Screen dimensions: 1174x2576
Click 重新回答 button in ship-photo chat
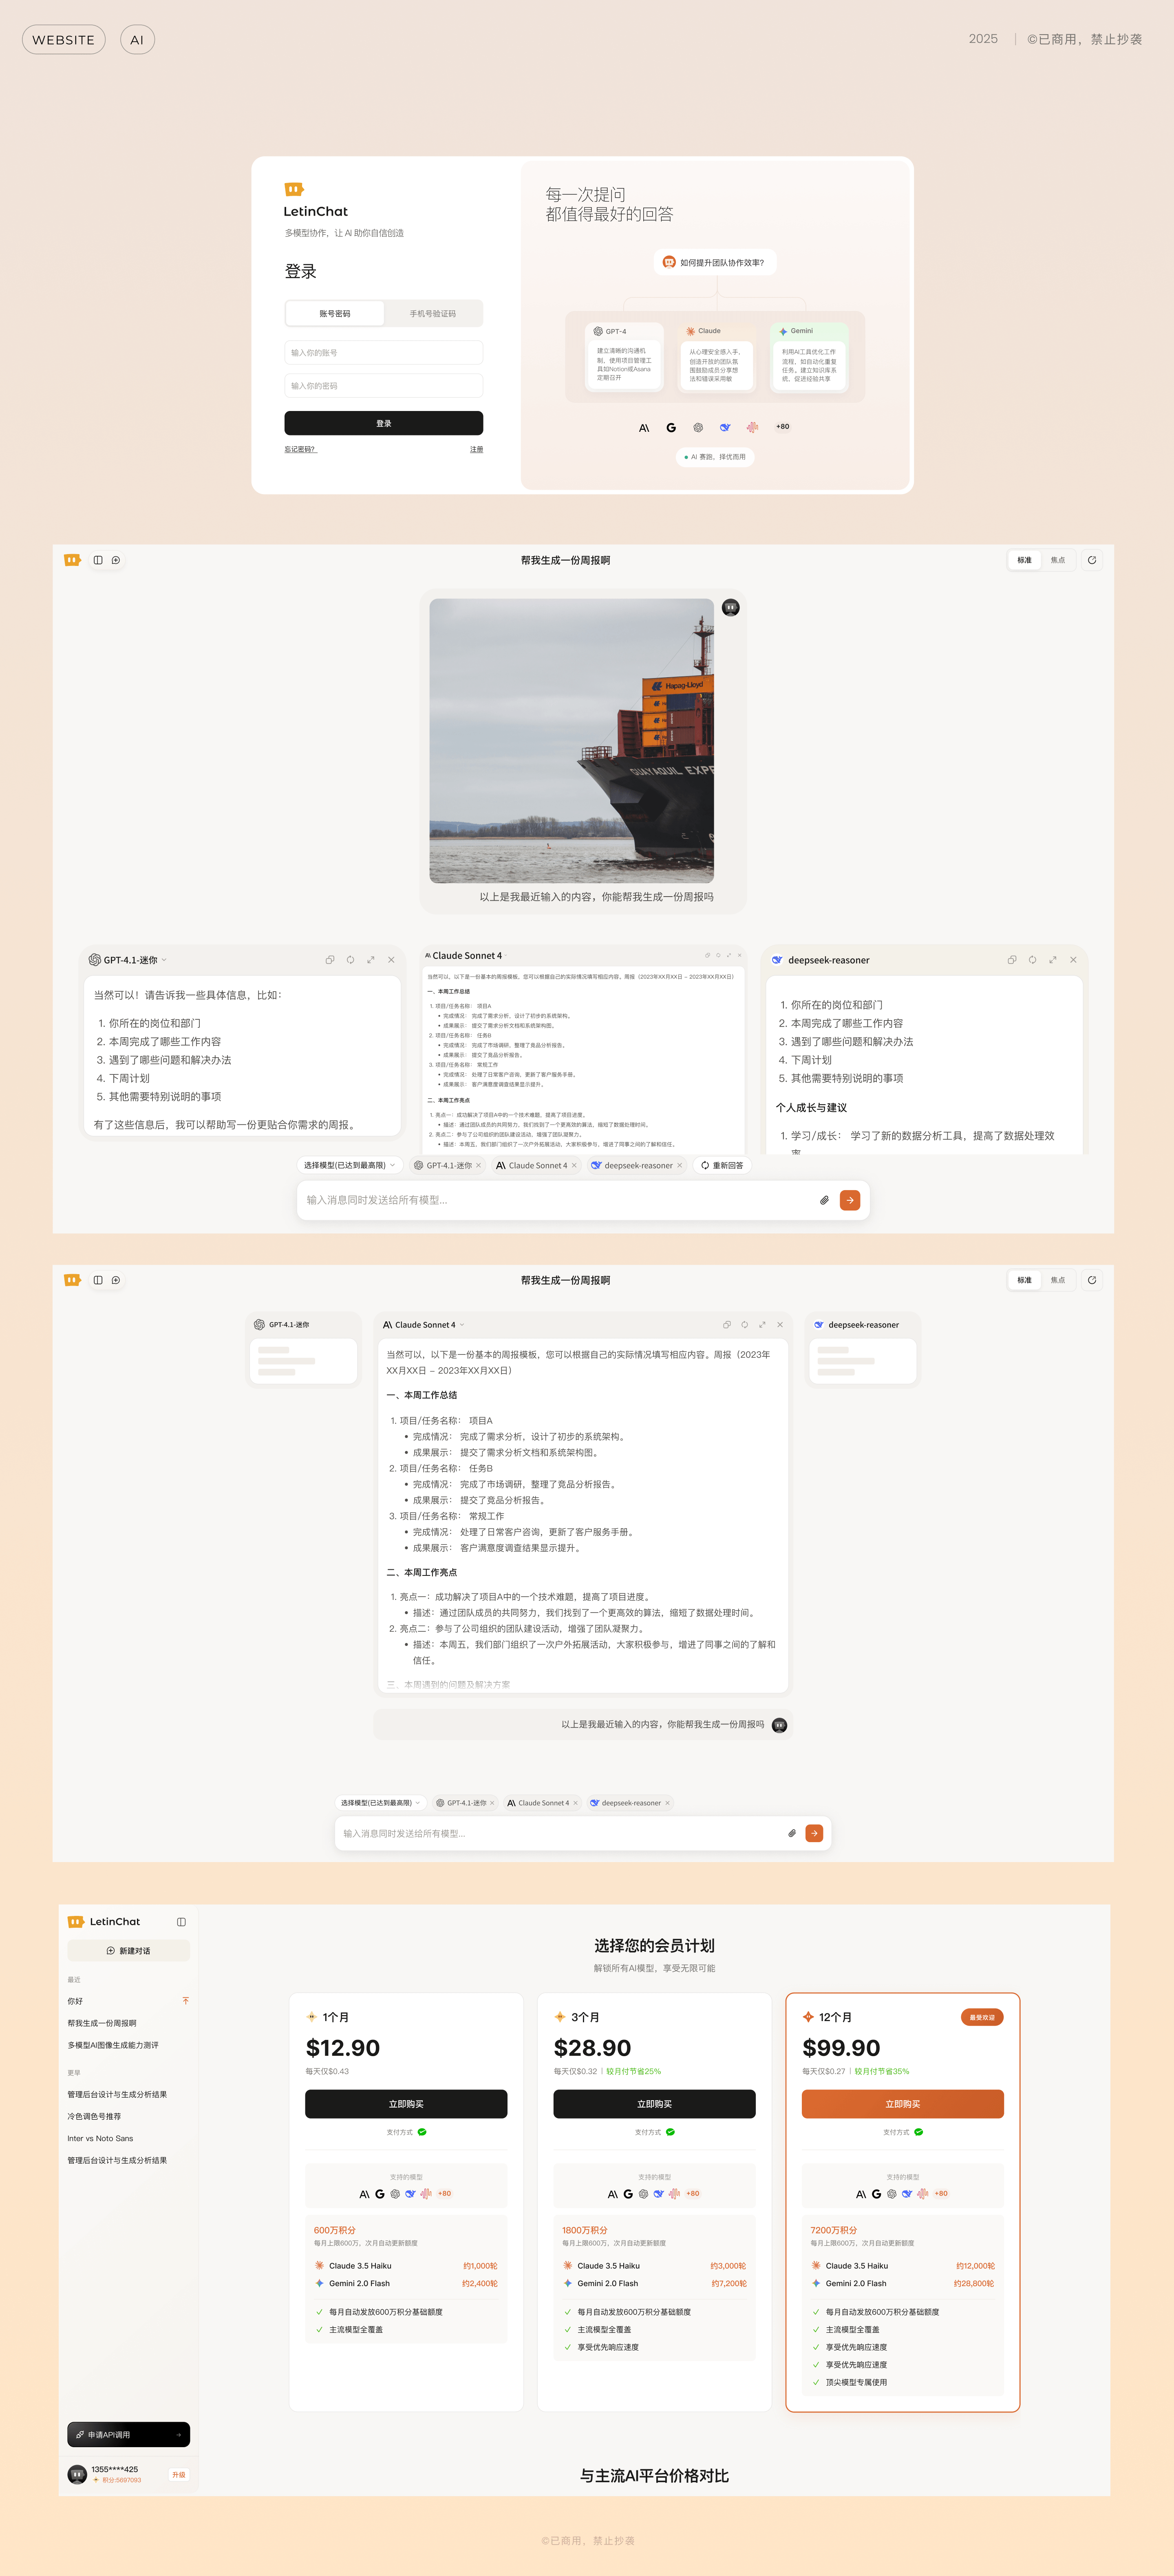click(722, 1165)
